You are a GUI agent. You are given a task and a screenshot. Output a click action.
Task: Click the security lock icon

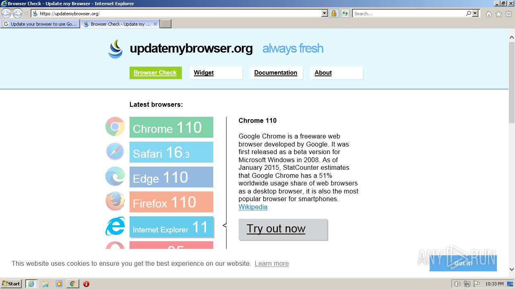[334, 13]
